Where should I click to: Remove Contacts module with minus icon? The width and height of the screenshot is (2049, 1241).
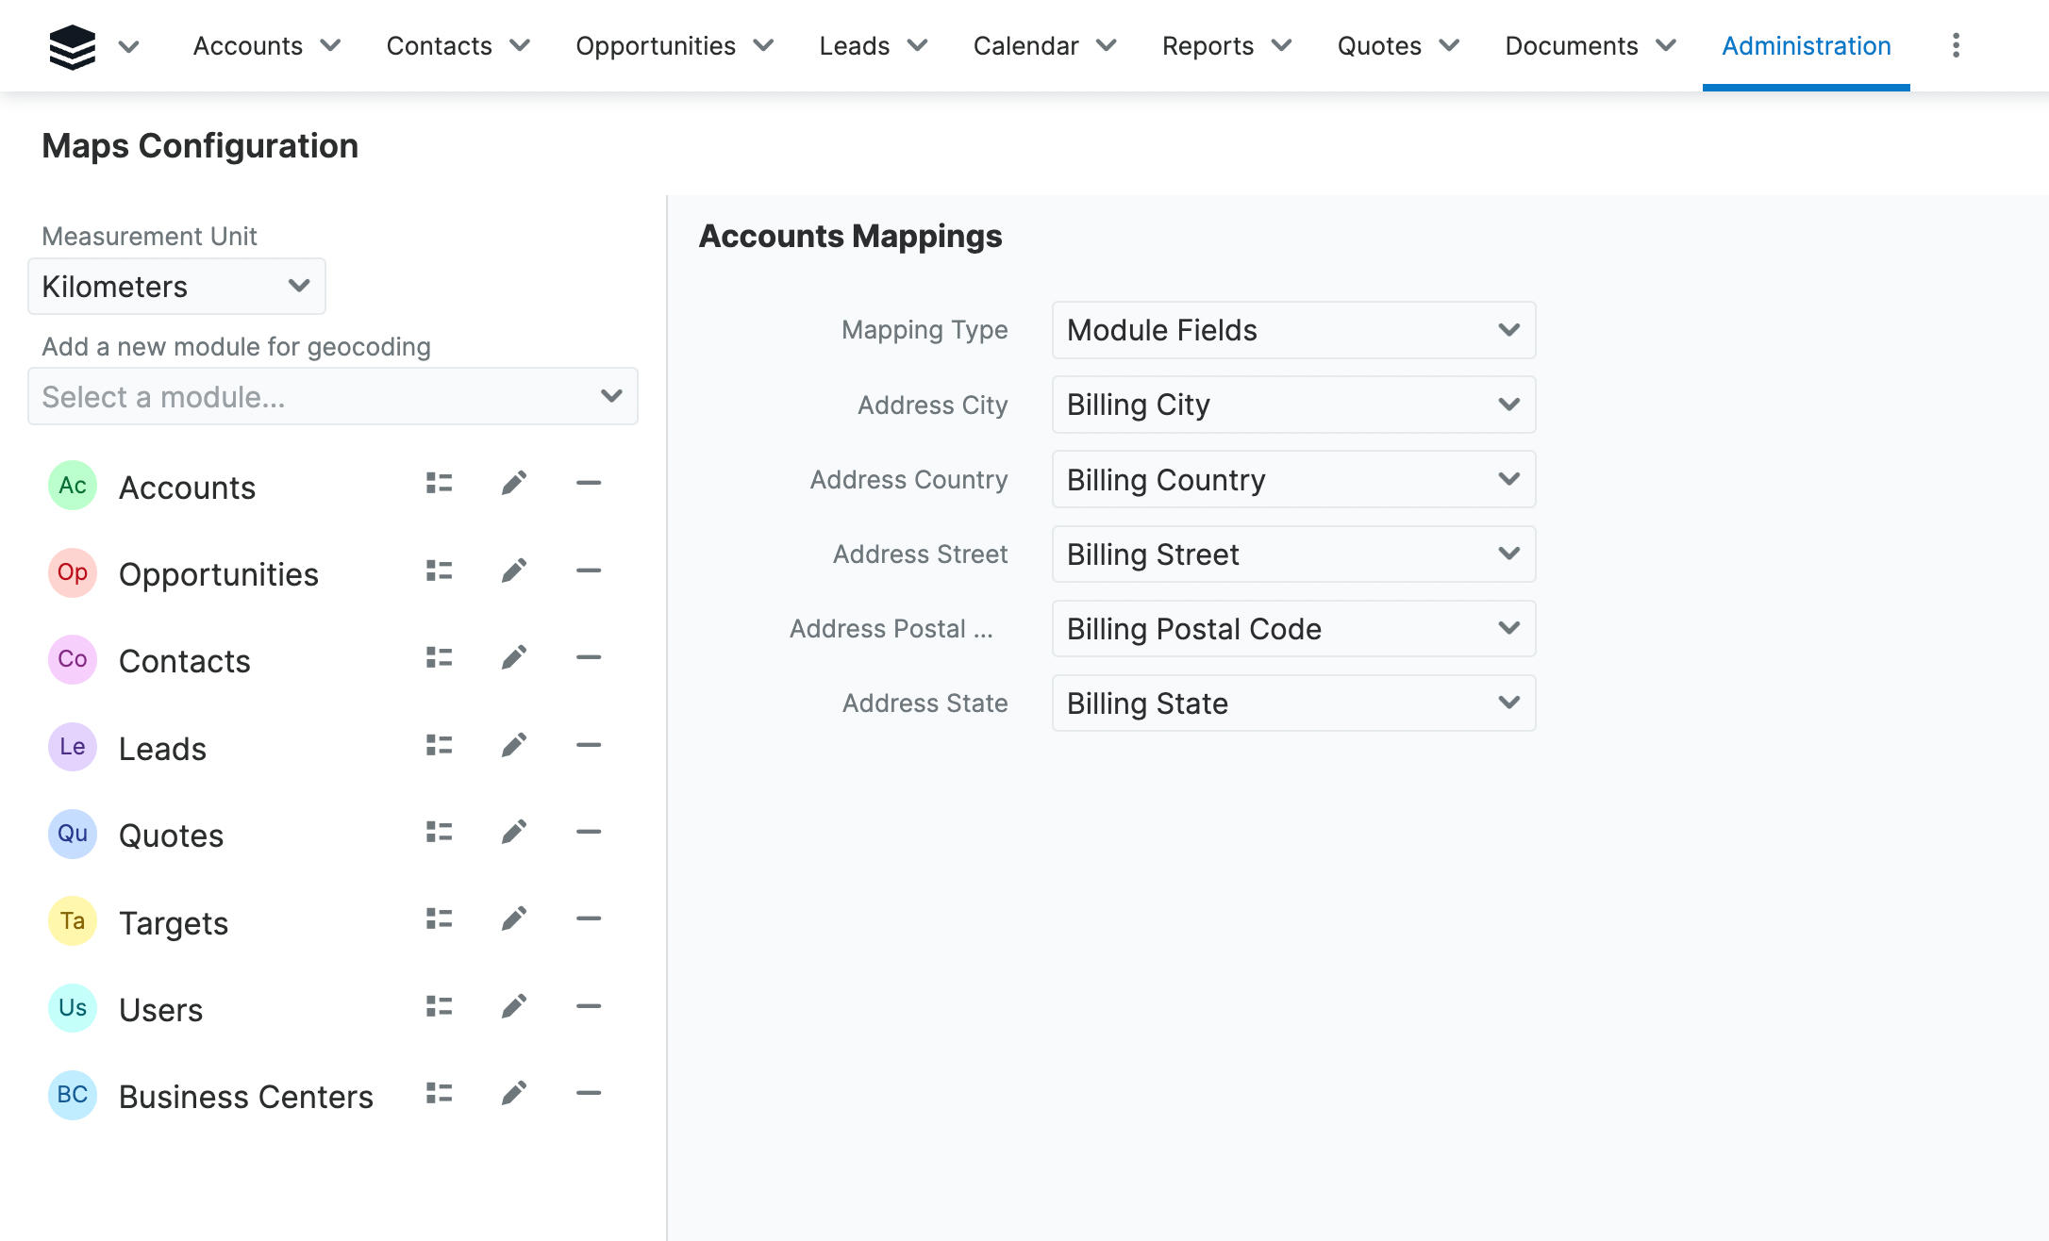[589, 657]
